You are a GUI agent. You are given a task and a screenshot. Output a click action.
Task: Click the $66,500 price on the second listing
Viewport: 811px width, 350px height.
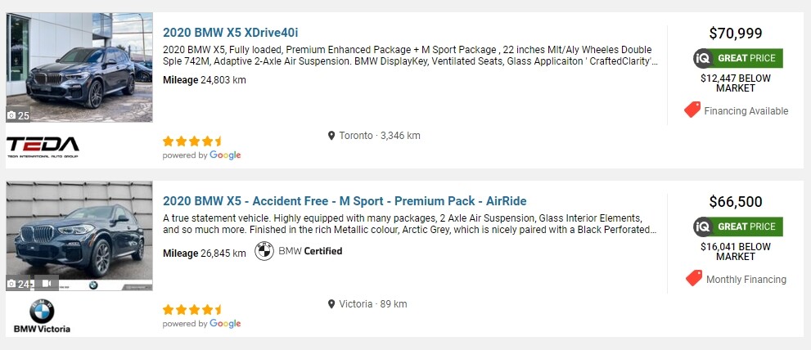pos(735,202)
